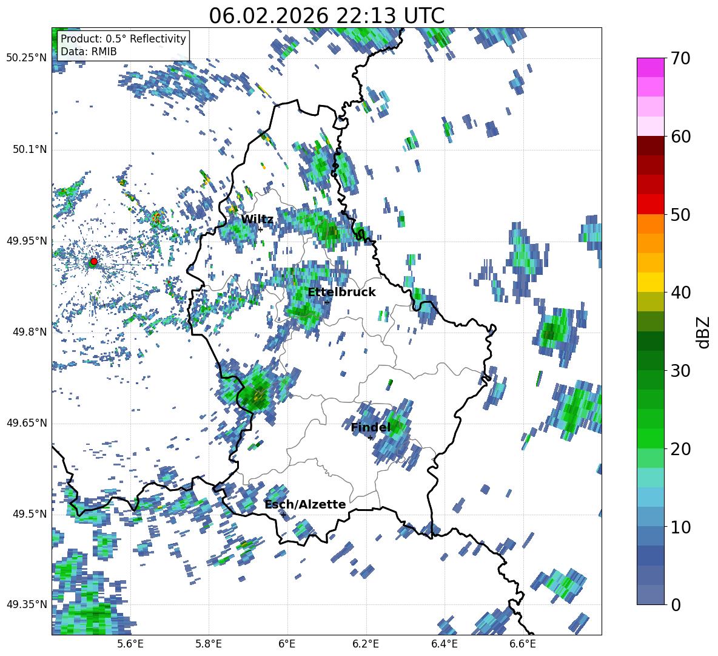Click the Findel station label
Image resolution: width=718 pixels, height=656 pixels.
click(x=371, y=427)
